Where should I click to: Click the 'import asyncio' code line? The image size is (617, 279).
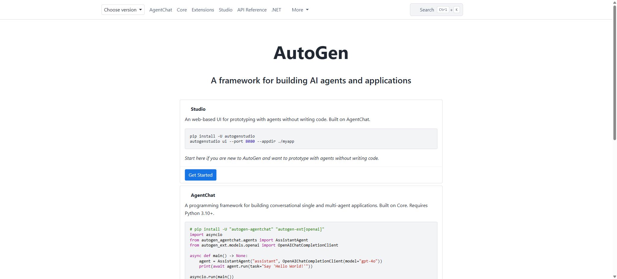click(x=206, y=234)
